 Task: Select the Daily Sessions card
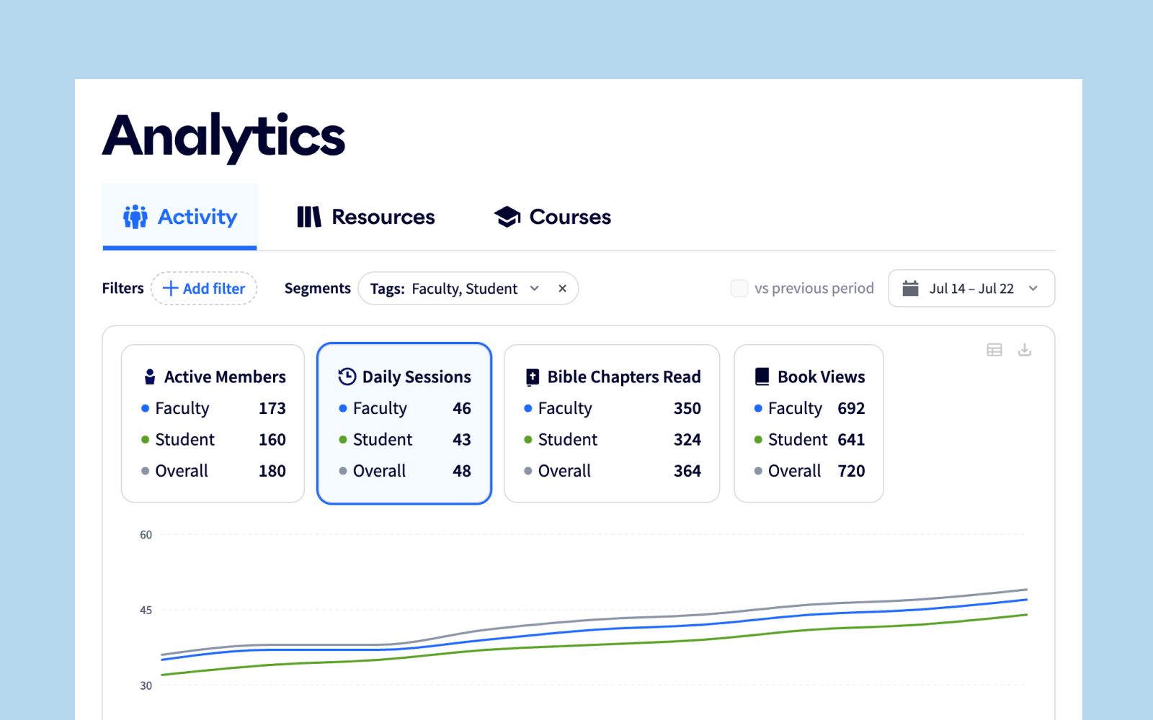tap(404, 423)
